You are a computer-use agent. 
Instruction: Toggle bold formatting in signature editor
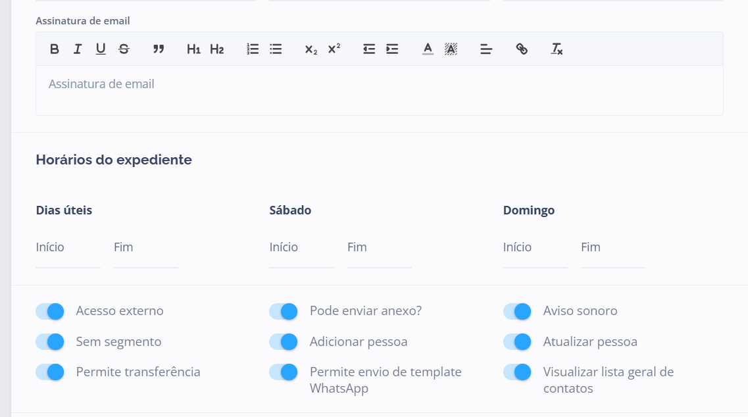[x=55, y=49]
